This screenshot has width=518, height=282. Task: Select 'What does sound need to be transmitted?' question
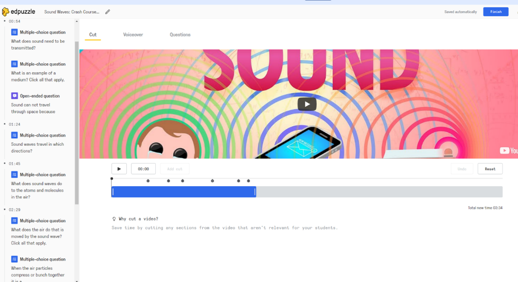pyautogui.click(x=38, y=45)
